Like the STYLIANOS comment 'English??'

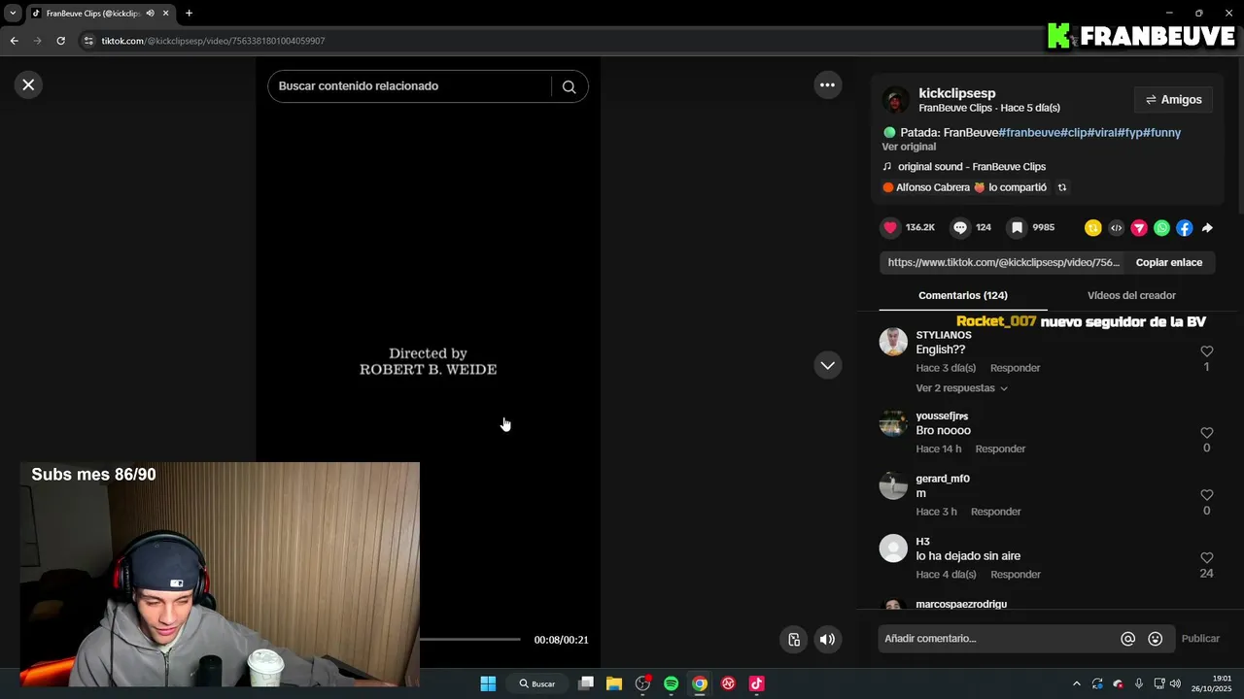click(1206, 351)
